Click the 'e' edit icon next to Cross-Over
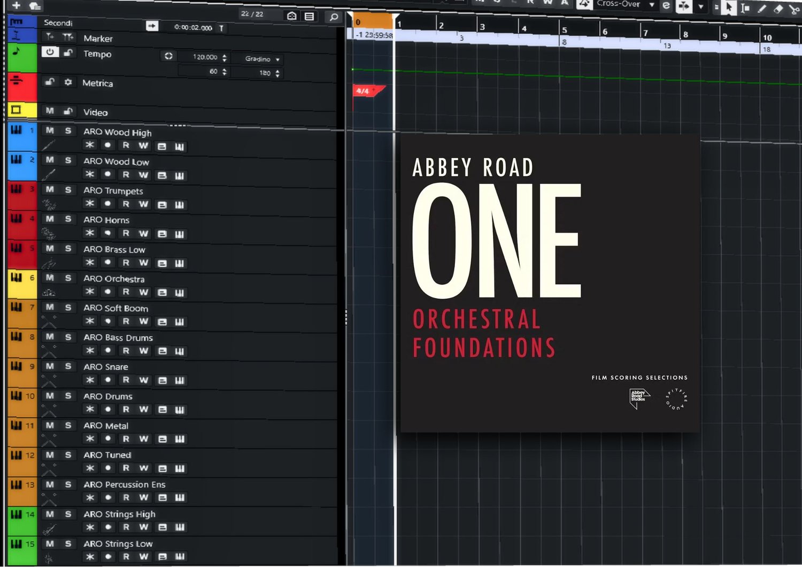This screenshot has height=567, width=802. [666, 5]
